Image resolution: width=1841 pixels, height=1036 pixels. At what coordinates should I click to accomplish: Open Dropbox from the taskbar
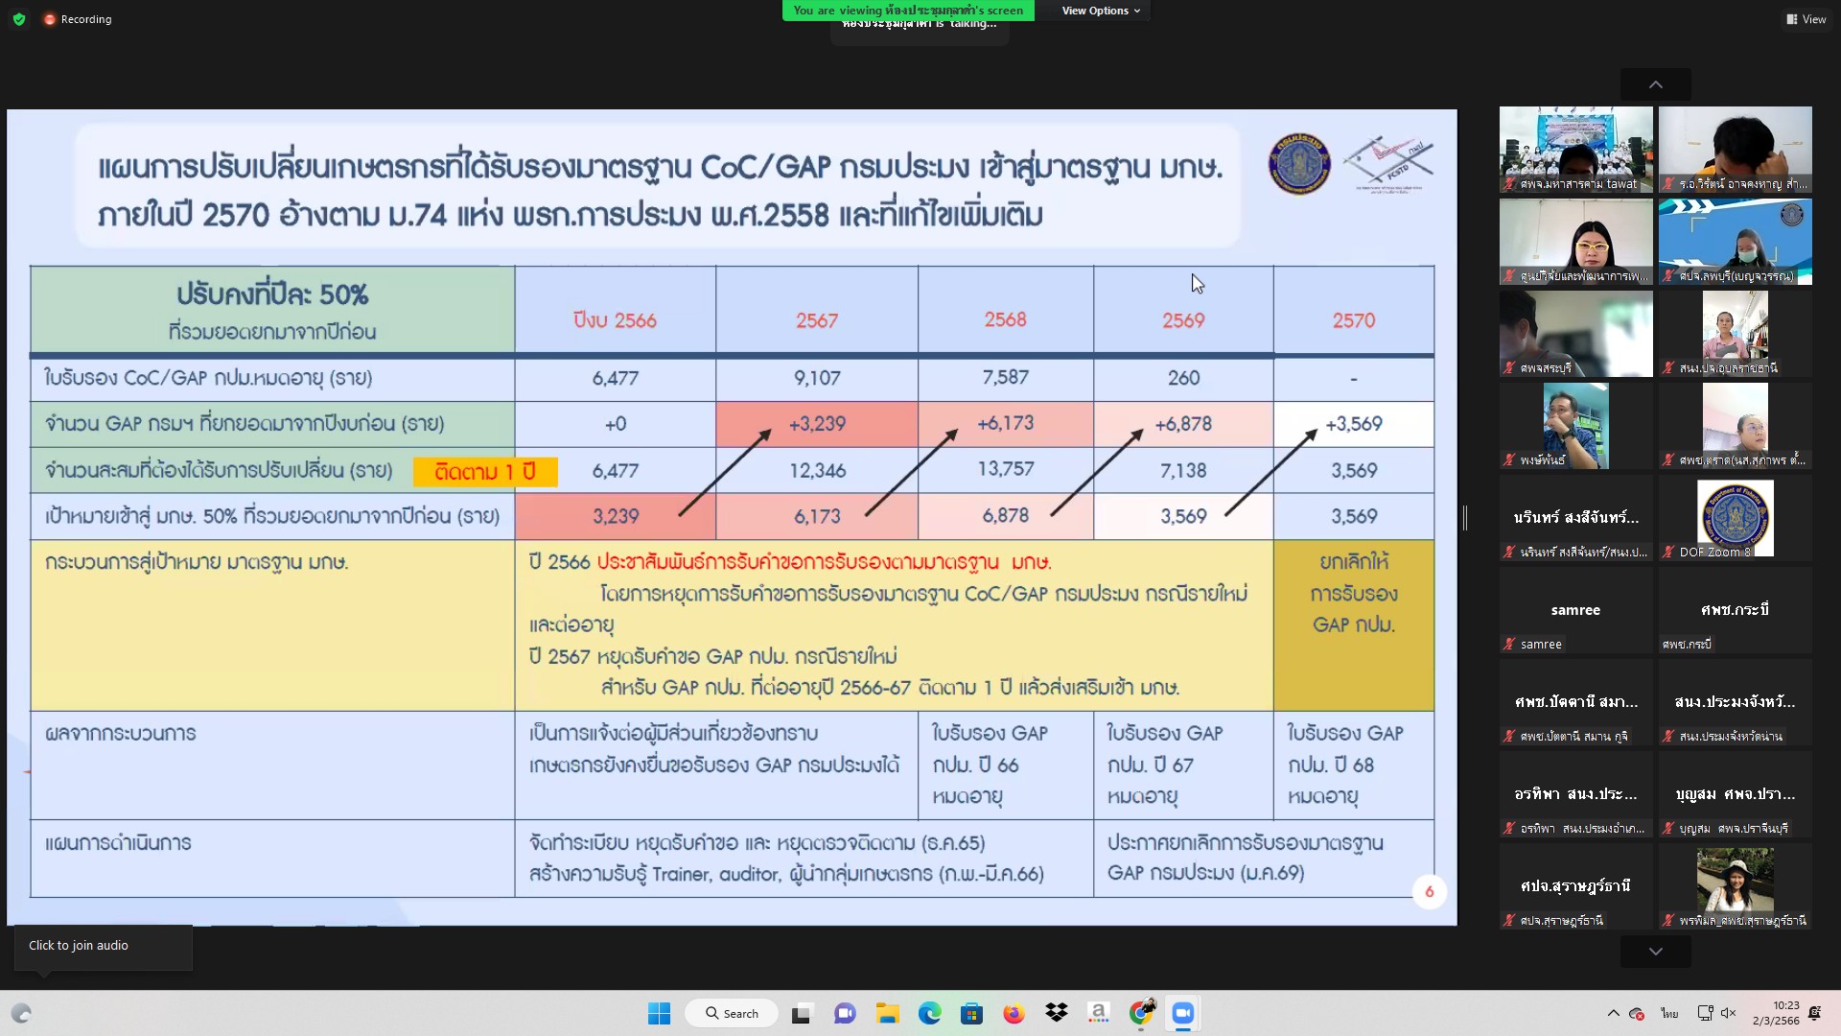pyautogui.click(x=1057, y=1013)
